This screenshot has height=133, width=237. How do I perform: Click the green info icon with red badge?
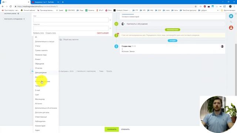pos(116,35)
